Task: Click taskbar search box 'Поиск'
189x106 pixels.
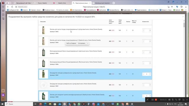Action: coord(19,104)
